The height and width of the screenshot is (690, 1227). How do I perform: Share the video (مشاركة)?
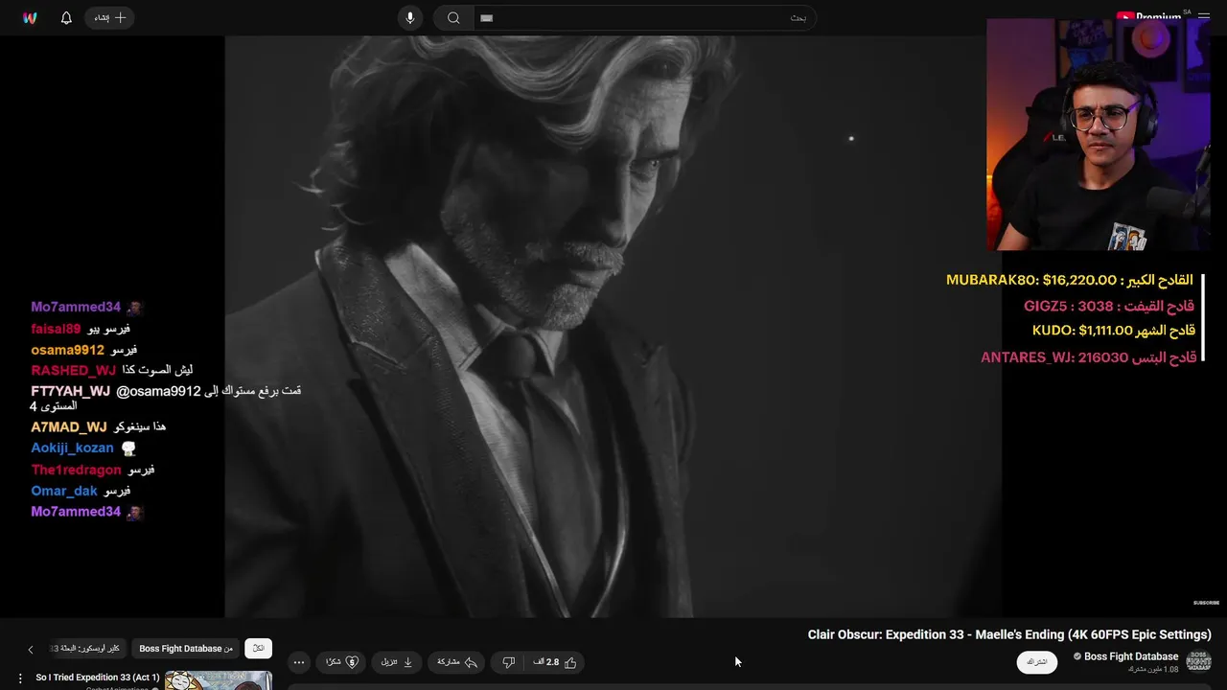click(x=457, y=662)
